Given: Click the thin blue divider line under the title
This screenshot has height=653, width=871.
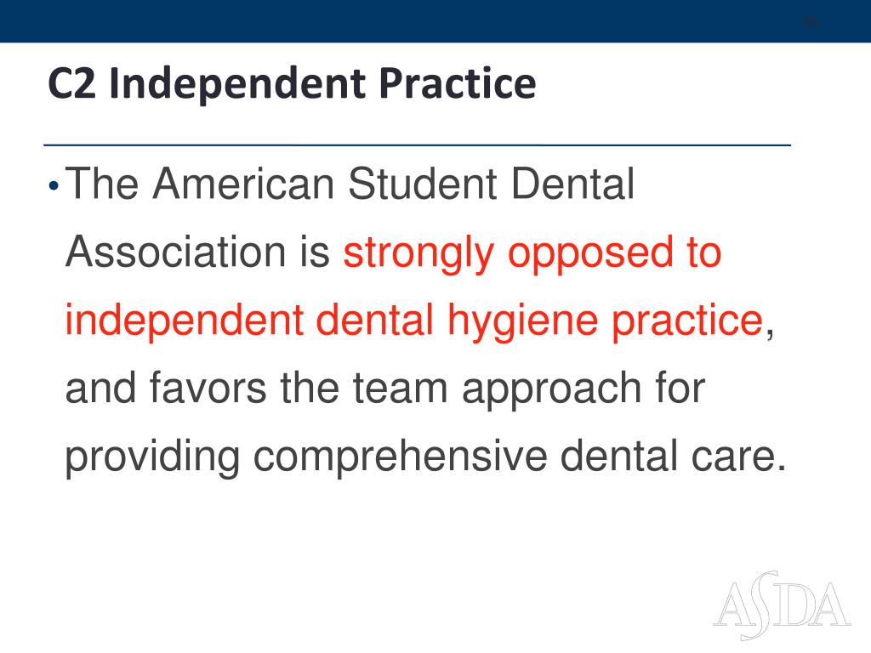Looking at the screenshot, I should (417, 145).
